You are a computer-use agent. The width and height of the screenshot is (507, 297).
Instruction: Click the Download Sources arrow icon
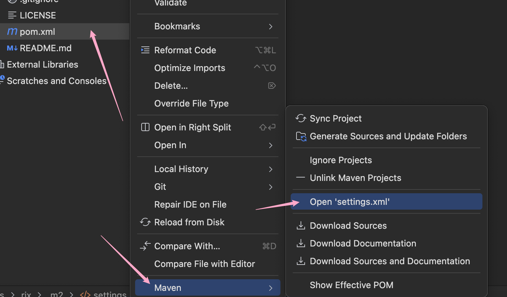coord(301,225)
